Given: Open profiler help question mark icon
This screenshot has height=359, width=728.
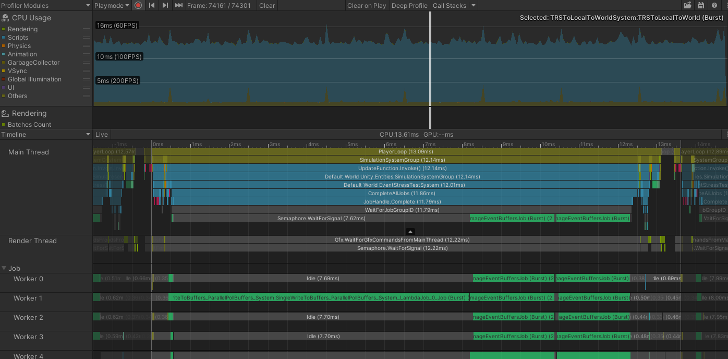Looking at the screenshot, I should coord(714,5).
